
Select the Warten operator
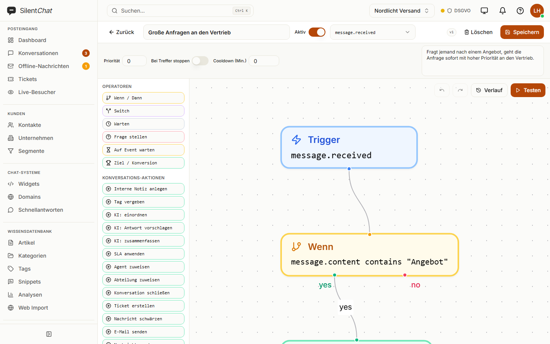[143, 124]
